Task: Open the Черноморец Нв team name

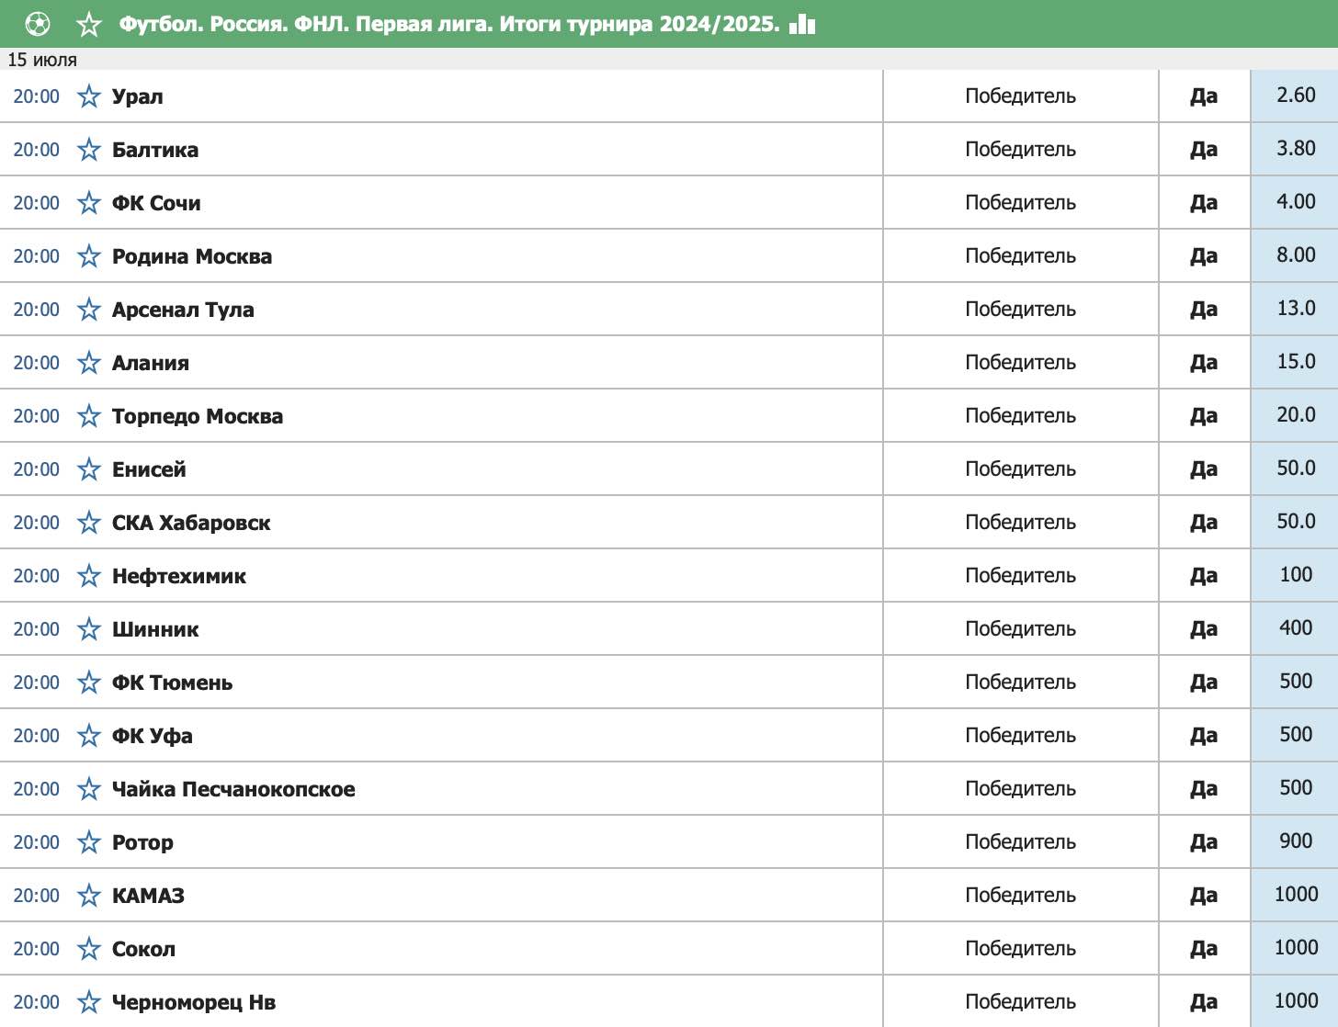Action: pyautogui.click(x=194, y=1002)
